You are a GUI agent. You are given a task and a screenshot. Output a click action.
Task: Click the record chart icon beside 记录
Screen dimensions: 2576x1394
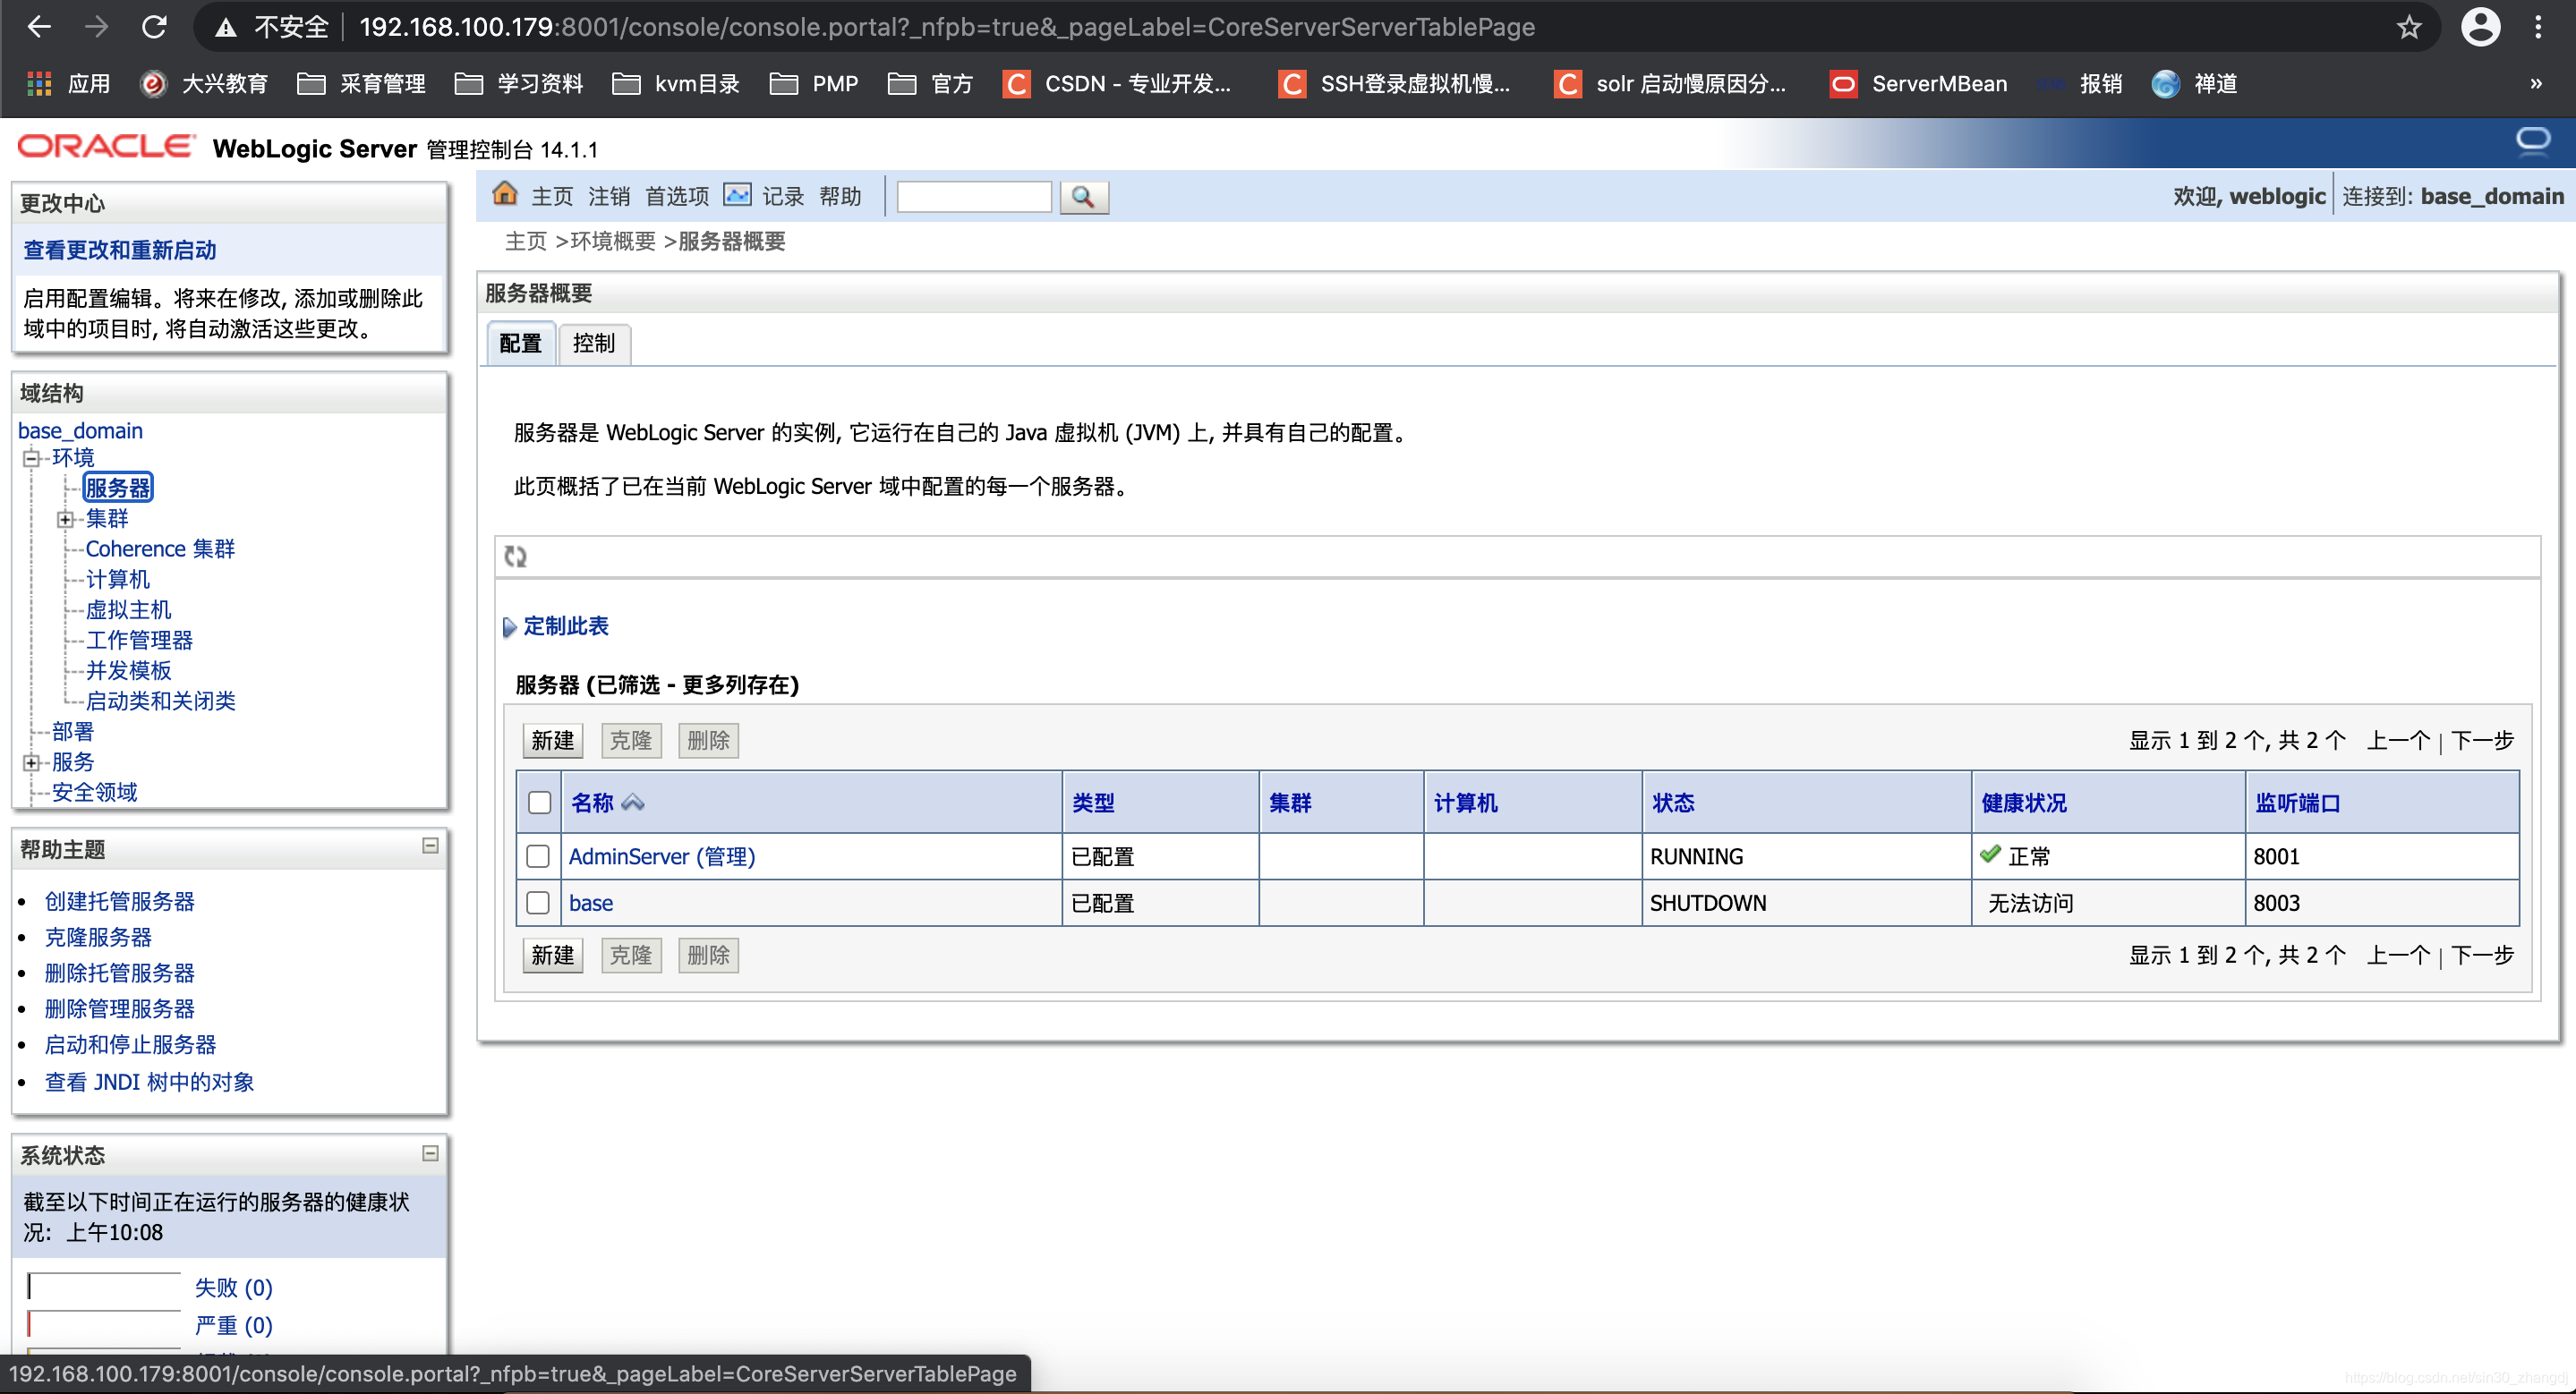(x=737, y=195)
